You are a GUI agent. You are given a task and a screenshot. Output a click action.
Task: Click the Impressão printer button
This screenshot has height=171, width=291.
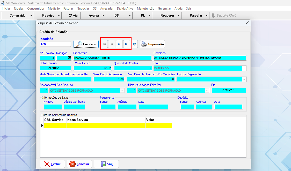point(152,44)
